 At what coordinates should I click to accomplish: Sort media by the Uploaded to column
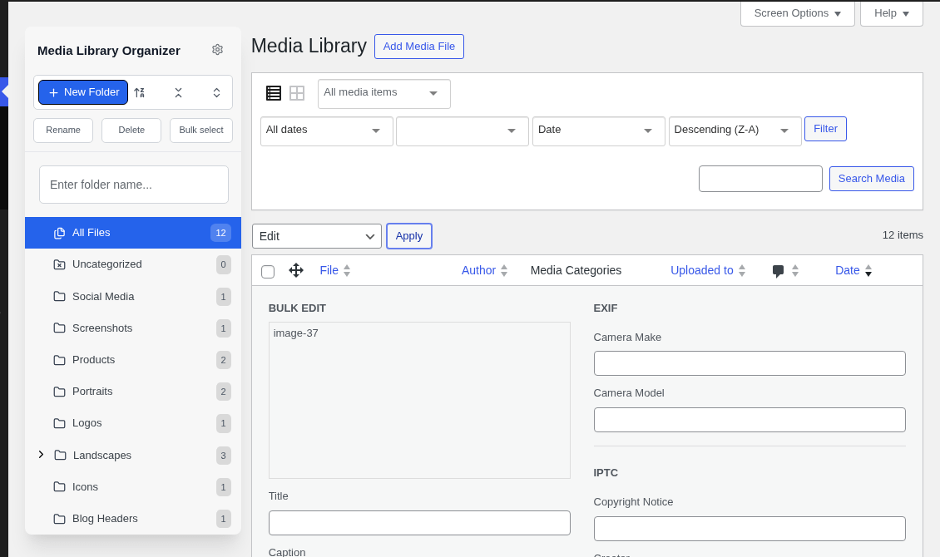click(701, 270)
